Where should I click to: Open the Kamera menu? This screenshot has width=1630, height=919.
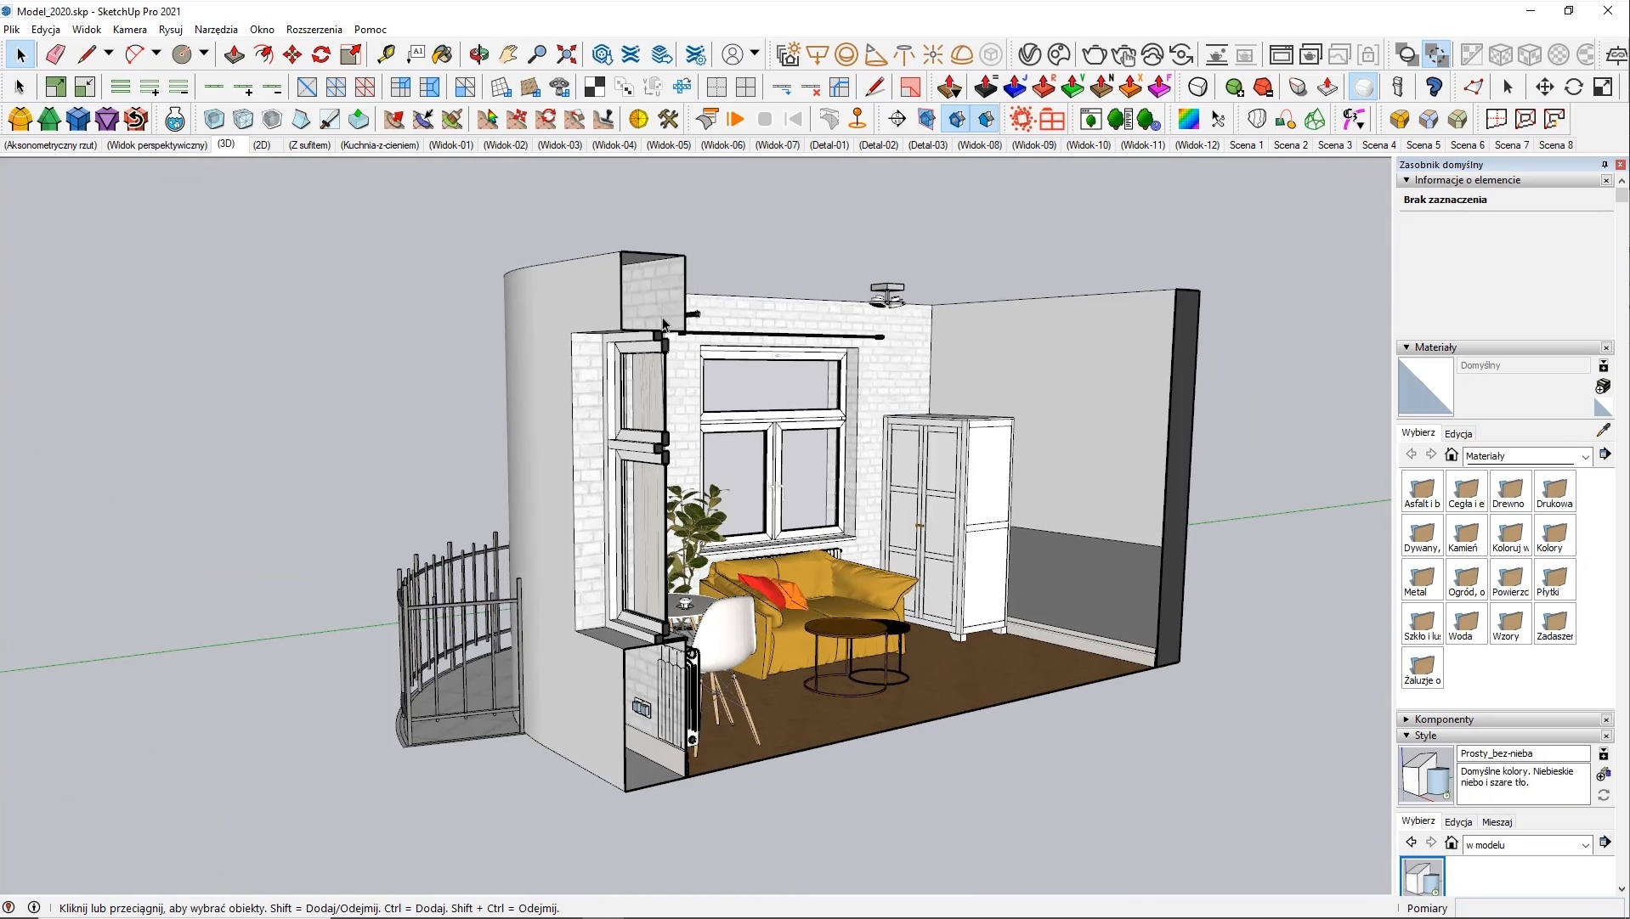coord(129,29)
